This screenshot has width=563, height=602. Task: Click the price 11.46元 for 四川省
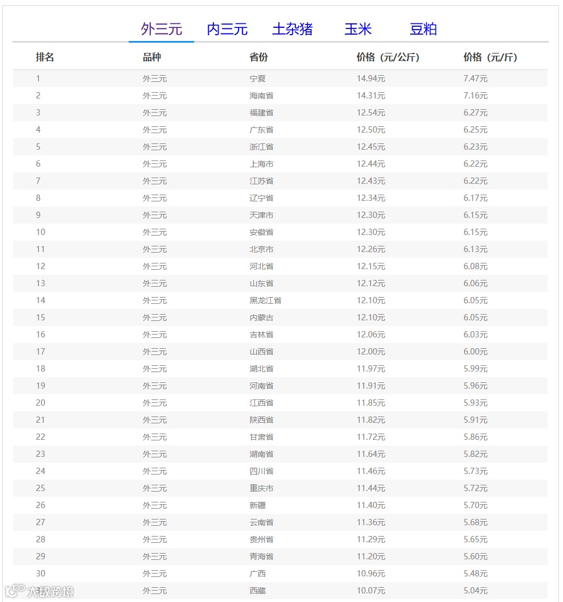(x=371, y=472)
